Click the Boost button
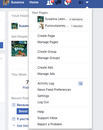The height and width of the screenshot is (130, 103). point(23,111)
